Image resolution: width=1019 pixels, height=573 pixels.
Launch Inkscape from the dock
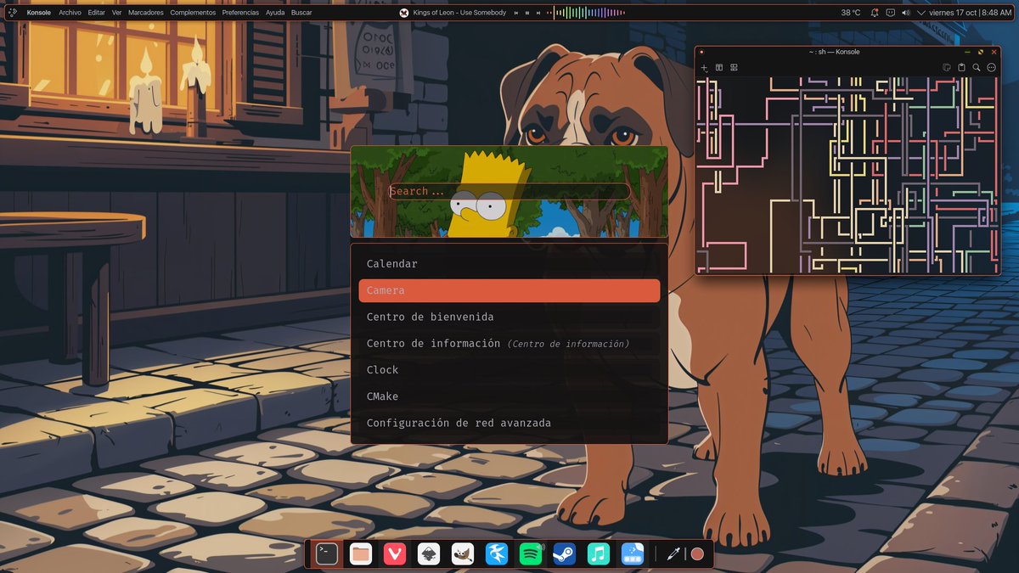click(x=428, y=554)
